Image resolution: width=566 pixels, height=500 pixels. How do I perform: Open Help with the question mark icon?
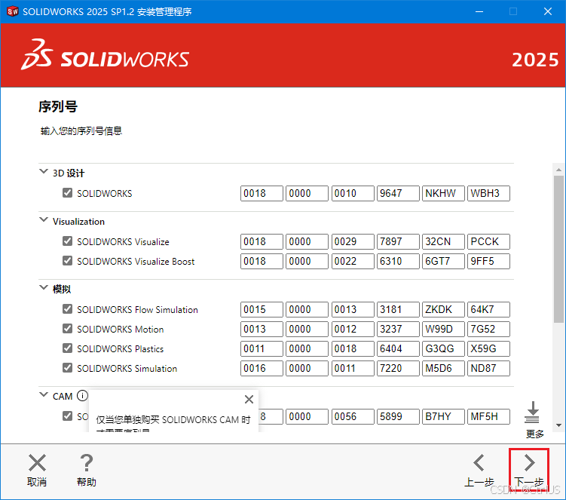click(x=87, y=463)
